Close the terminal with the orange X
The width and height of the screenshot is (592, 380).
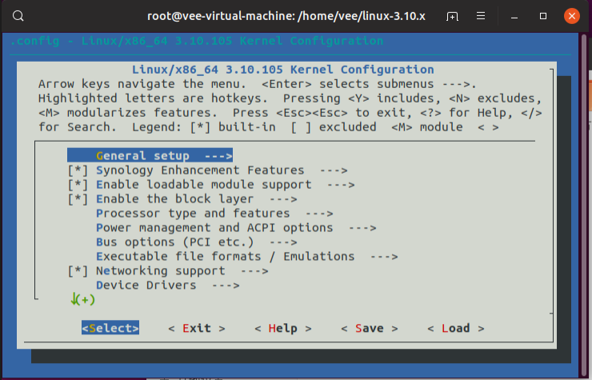click(x=572, y=16)
